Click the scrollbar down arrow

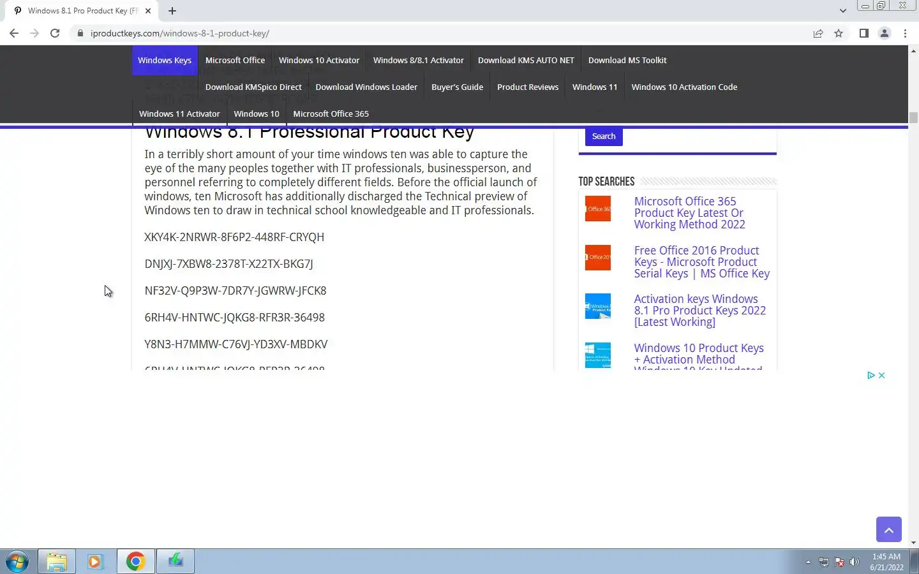click(x=913, y=543)
